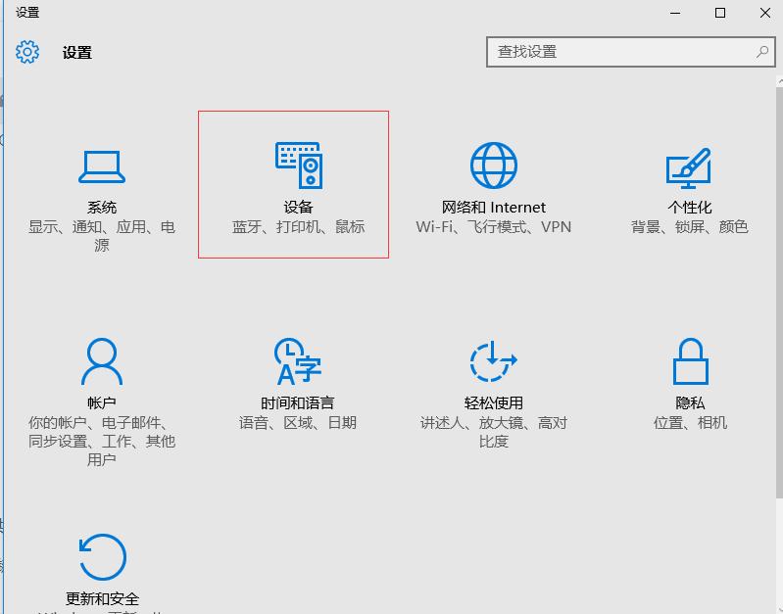Click the 设备 title label
The image size is (783, 614).
298,208
